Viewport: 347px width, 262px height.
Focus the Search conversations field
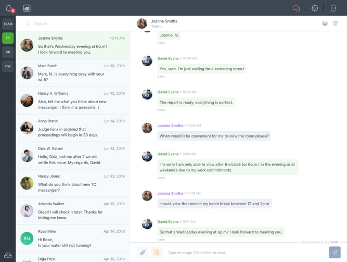(73, 23)
